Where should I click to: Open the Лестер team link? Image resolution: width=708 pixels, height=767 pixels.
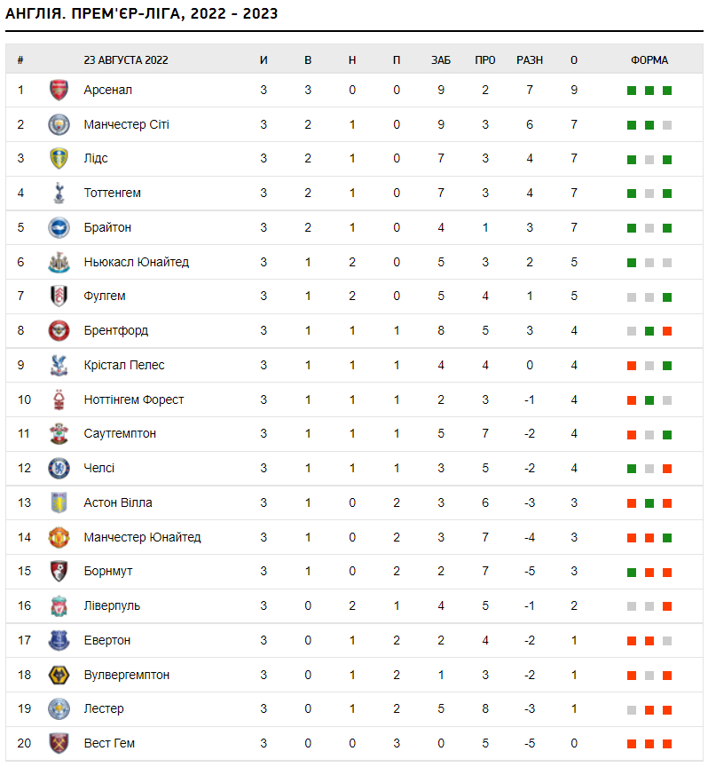pos(104,708)
